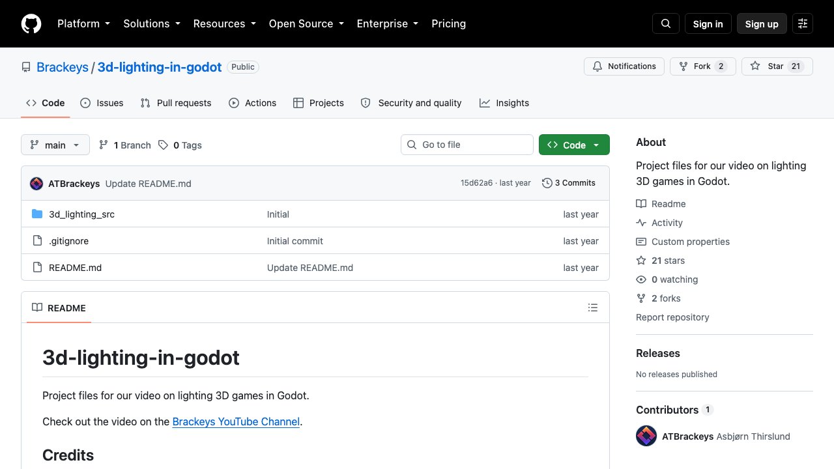Open the search magnifier icon in header
Screen dimensions: 834x469
tap(666, 23)
